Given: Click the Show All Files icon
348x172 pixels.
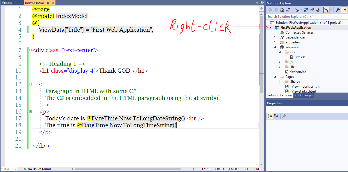Looking at the screenshot, I should [318, 10].
